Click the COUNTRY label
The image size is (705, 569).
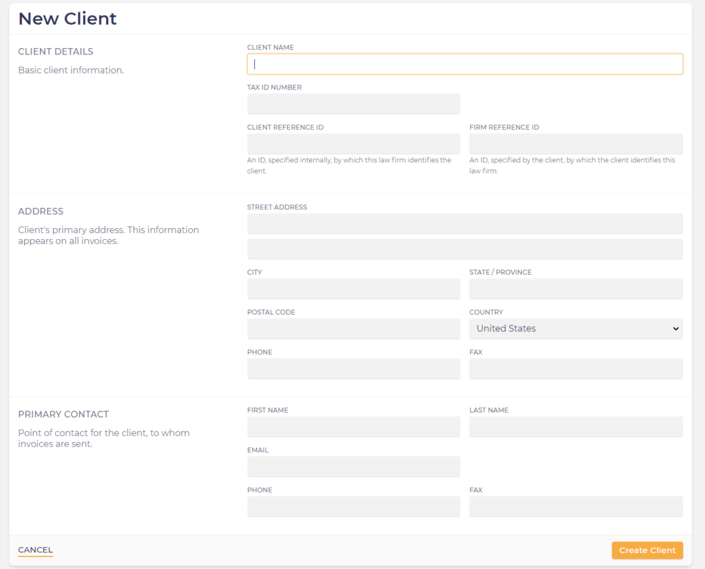point(486,312)
